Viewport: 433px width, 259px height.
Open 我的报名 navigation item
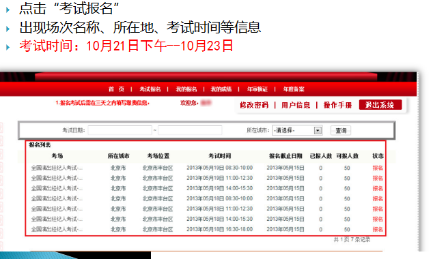coord(186,89)
